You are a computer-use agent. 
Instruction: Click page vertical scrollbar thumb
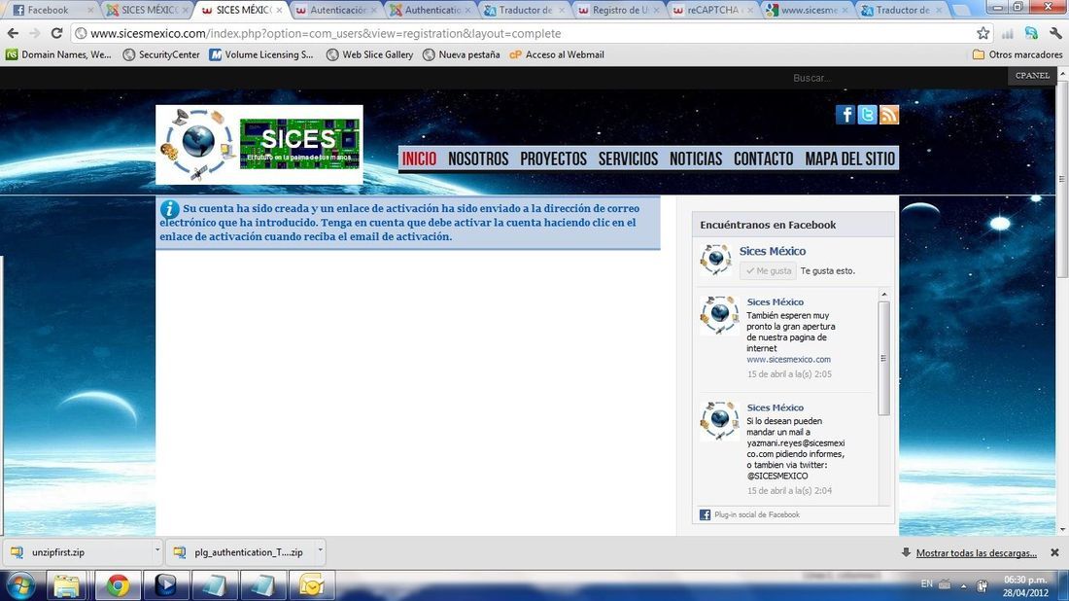[x=1062, y=179]
